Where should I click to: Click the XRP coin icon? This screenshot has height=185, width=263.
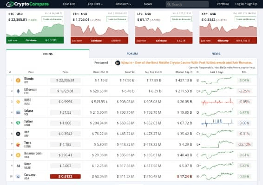18,134
